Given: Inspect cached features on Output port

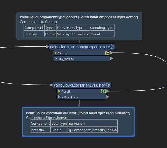Looking at the screenshot, I should [107, 53].
